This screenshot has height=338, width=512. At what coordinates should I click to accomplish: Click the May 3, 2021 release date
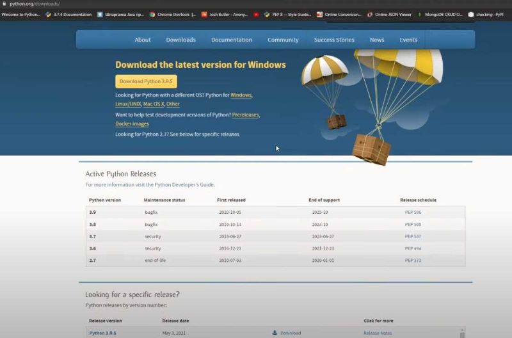pos(173,333)
